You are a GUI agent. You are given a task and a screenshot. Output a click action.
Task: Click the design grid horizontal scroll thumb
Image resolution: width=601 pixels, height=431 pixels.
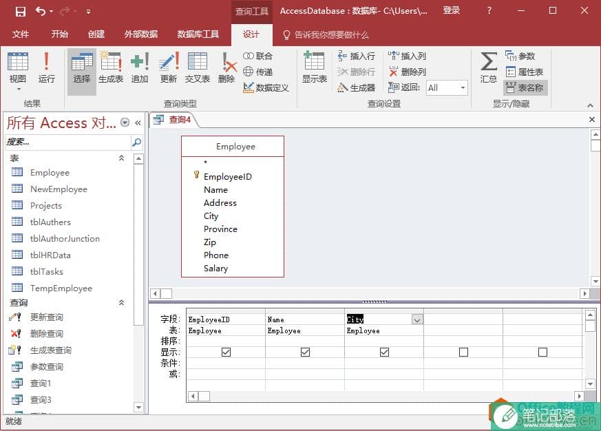point(204,396)
